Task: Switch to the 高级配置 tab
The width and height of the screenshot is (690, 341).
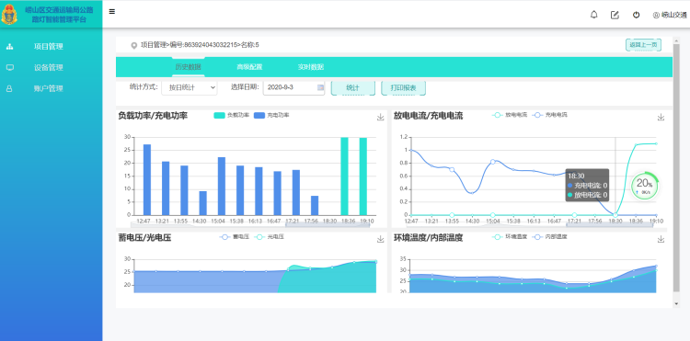Action: (x=249, y=67)
